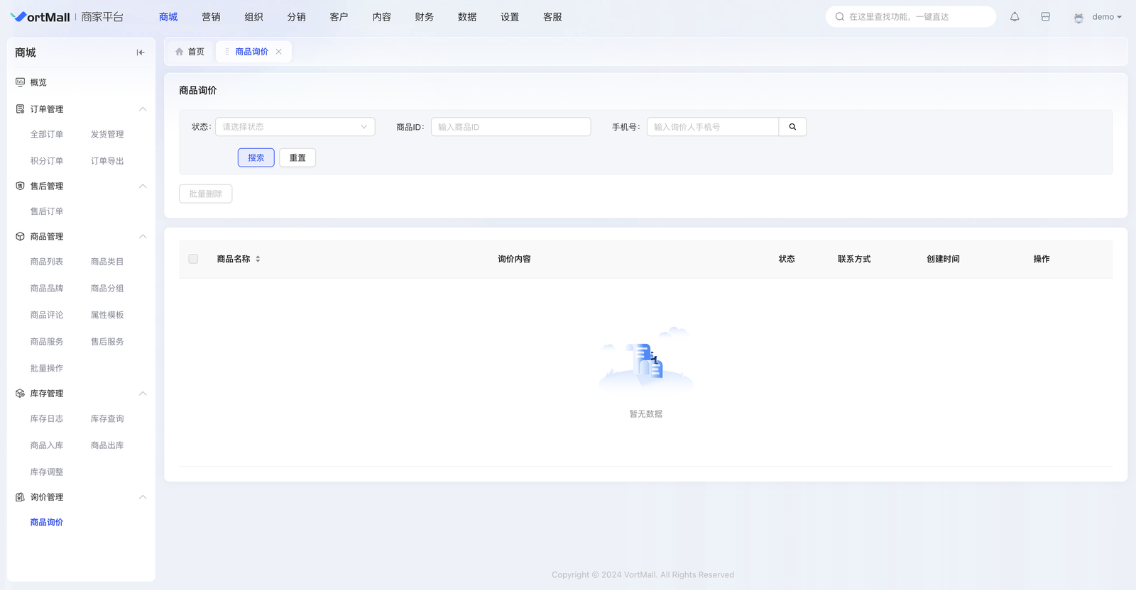Viewport: 1136px width, 590px height.
Task: Collapse the 库存管理 sidebar section
Action: coord(143,394)
